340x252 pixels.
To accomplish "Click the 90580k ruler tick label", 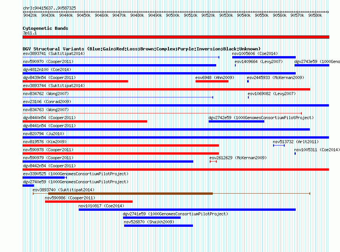I will click(315, 15).
